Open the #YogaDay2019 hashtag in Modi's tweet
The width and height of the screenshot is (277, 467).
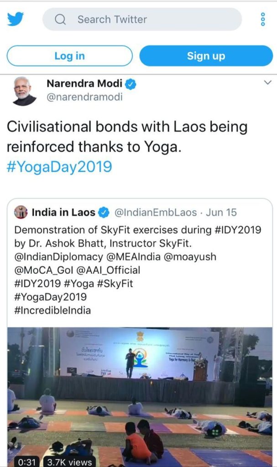[x=59, y=166]
